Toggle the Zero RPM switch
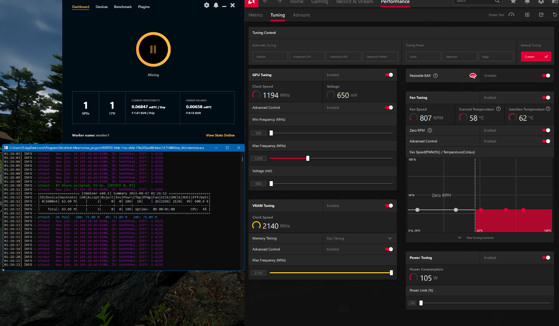This screenshot has height=326, width=559. [x=546, y=131]
